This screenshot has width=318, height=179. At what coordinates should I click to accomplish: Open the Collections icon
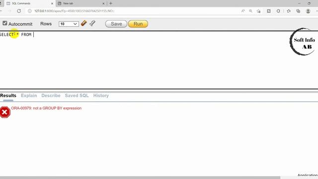298,11
